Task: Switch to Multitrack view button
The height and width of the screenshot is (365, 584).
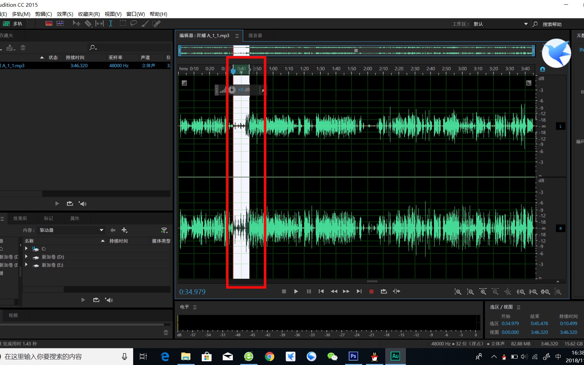Action: 13,24
